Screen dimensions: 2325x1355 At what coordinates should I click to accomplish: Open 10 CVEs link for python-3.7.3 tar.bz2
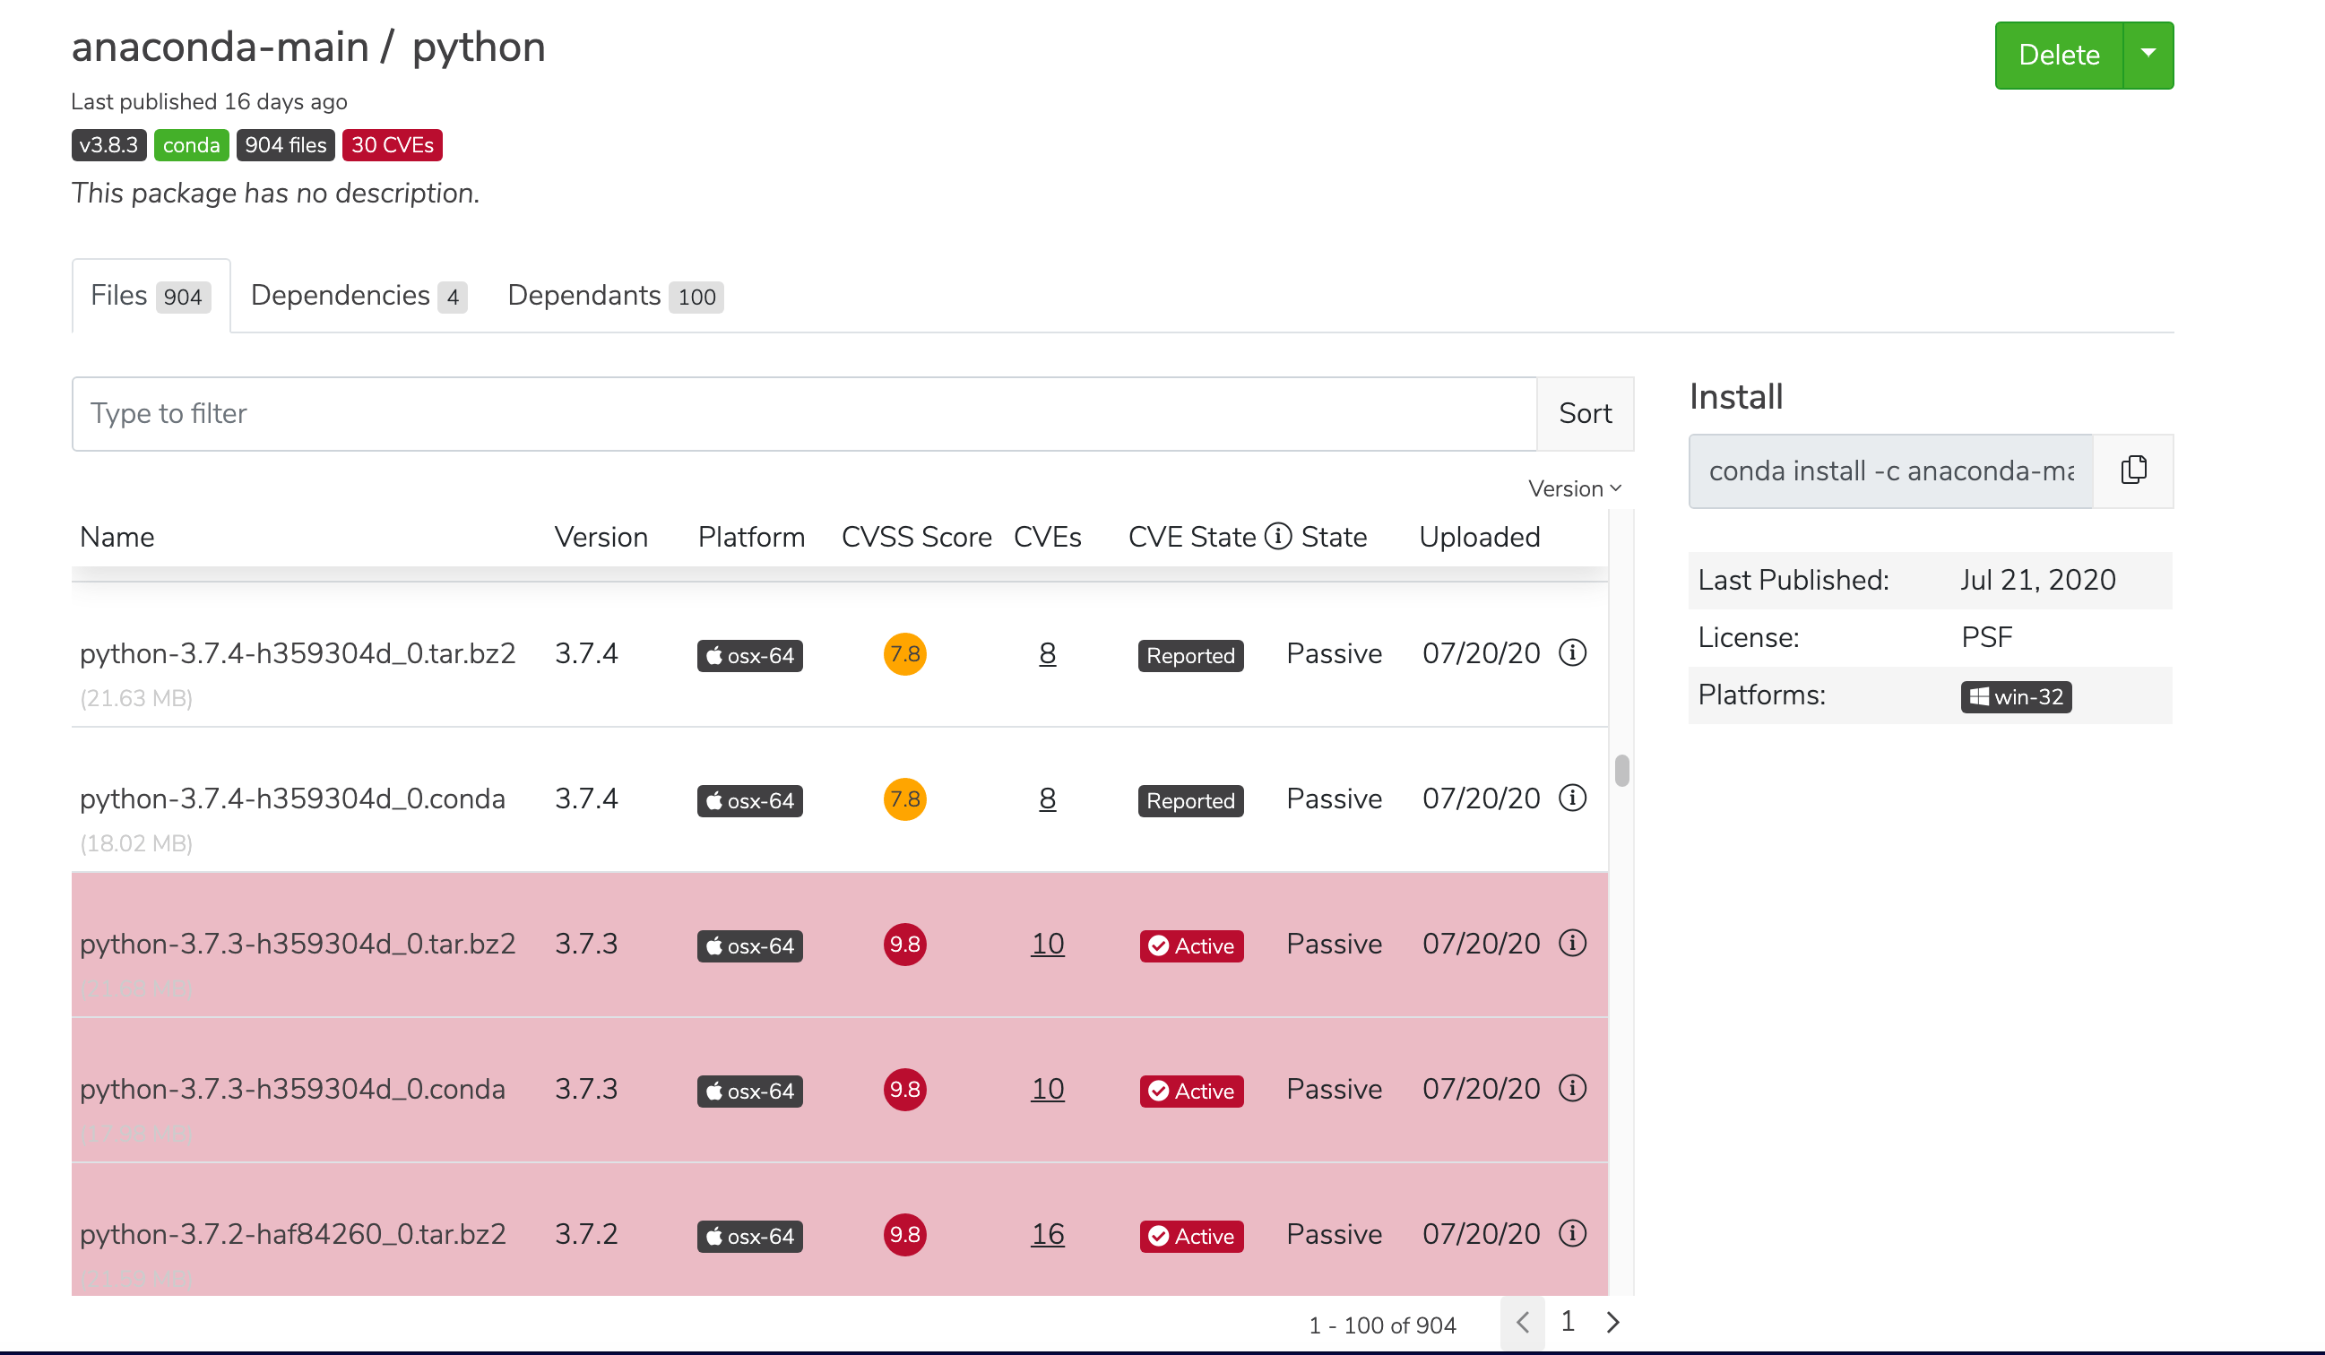(x=1047, y=943)
